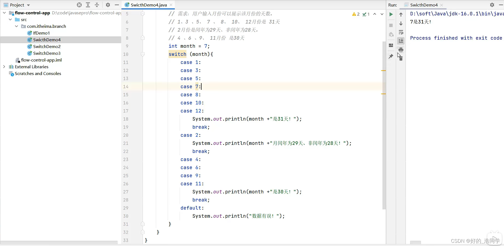
Task: Click the Restore Layout icon in Run panel
Action: point(391,45)
